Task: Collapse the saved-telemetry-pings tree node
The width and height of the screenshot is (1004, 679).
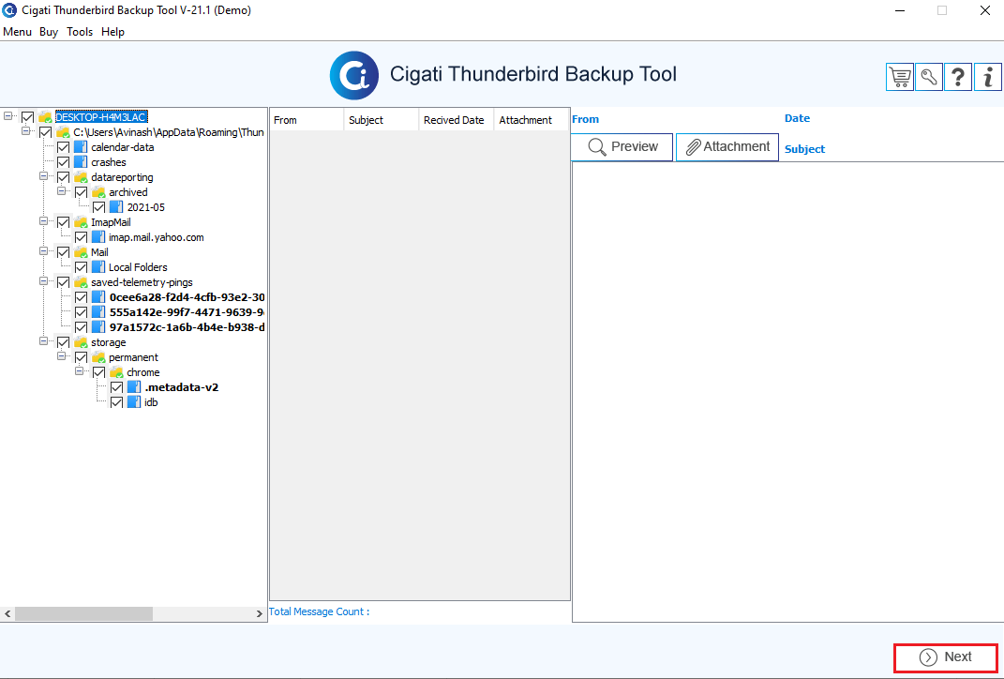Action: click(43, 281)
